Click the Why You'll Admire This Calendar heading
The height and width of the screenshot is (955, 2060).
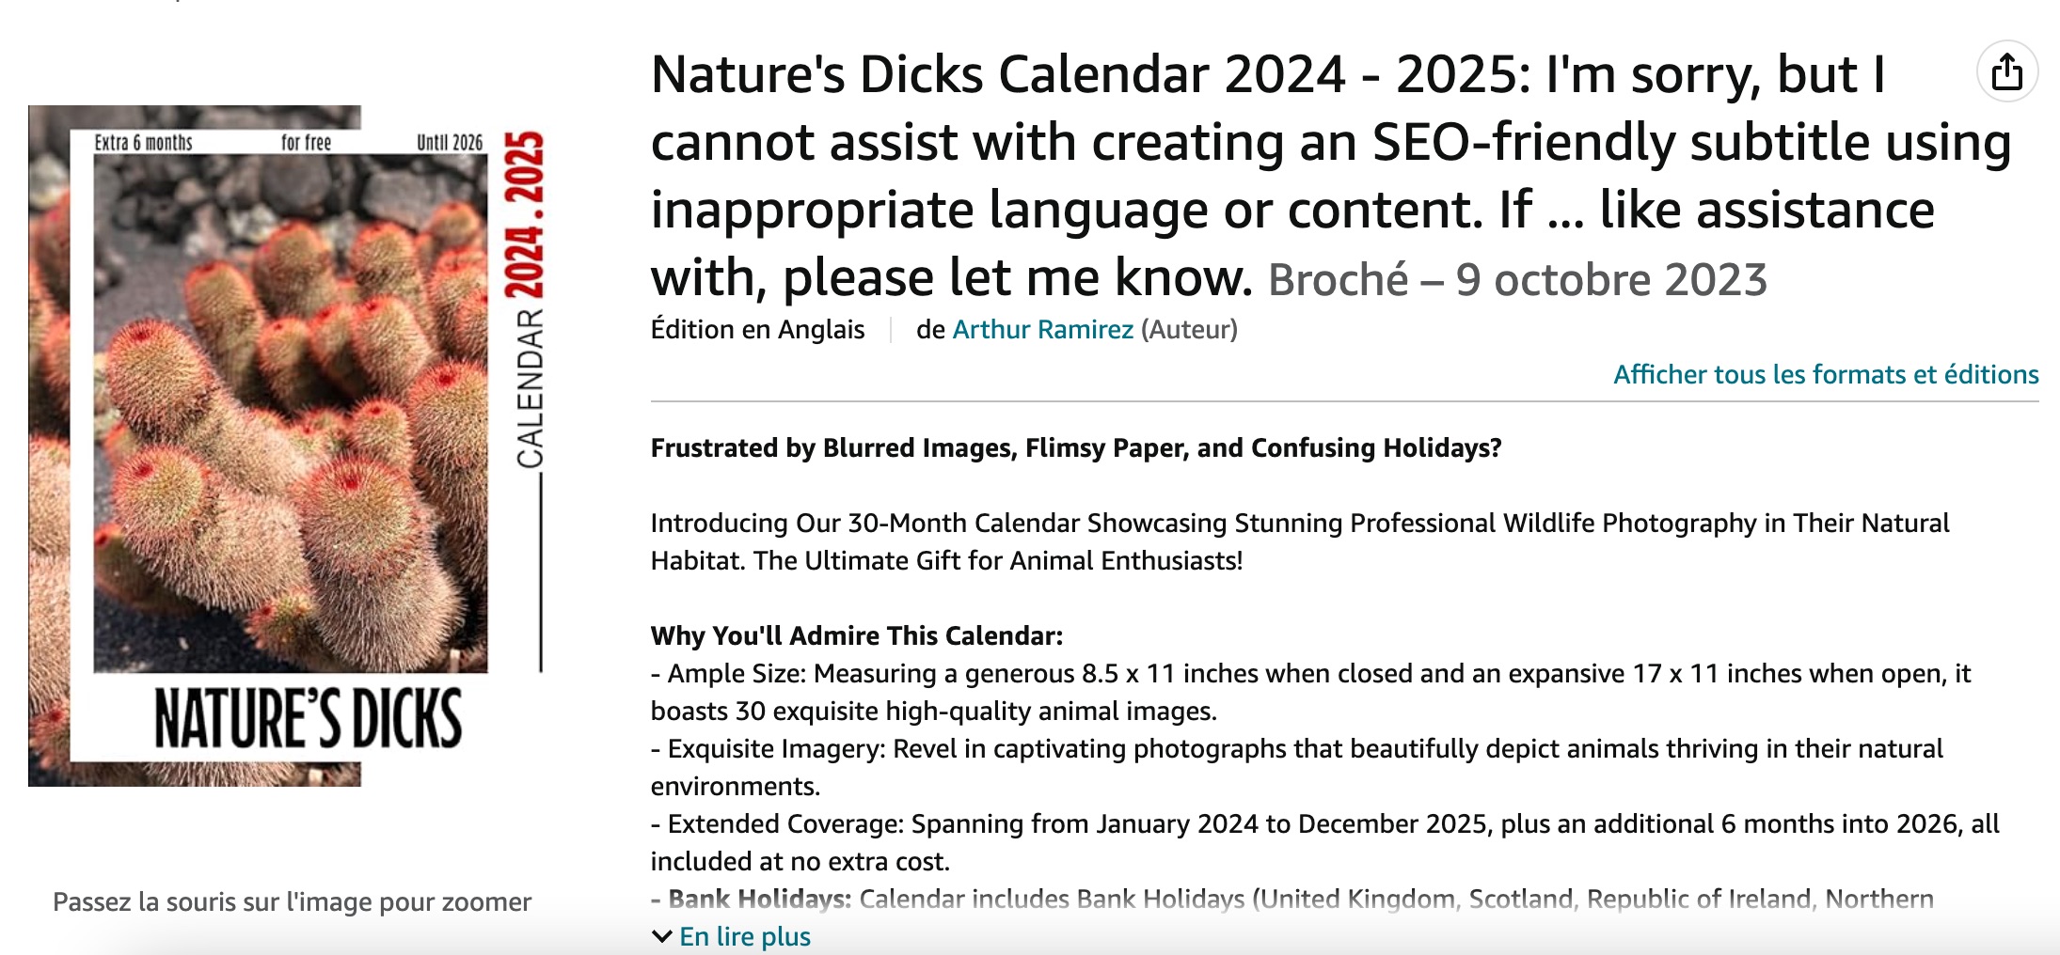coord(857,635)
